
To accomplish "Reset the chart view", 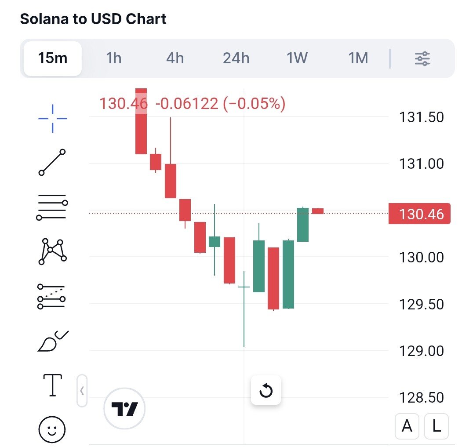I will pyautogui.click(x=266, y=390).
